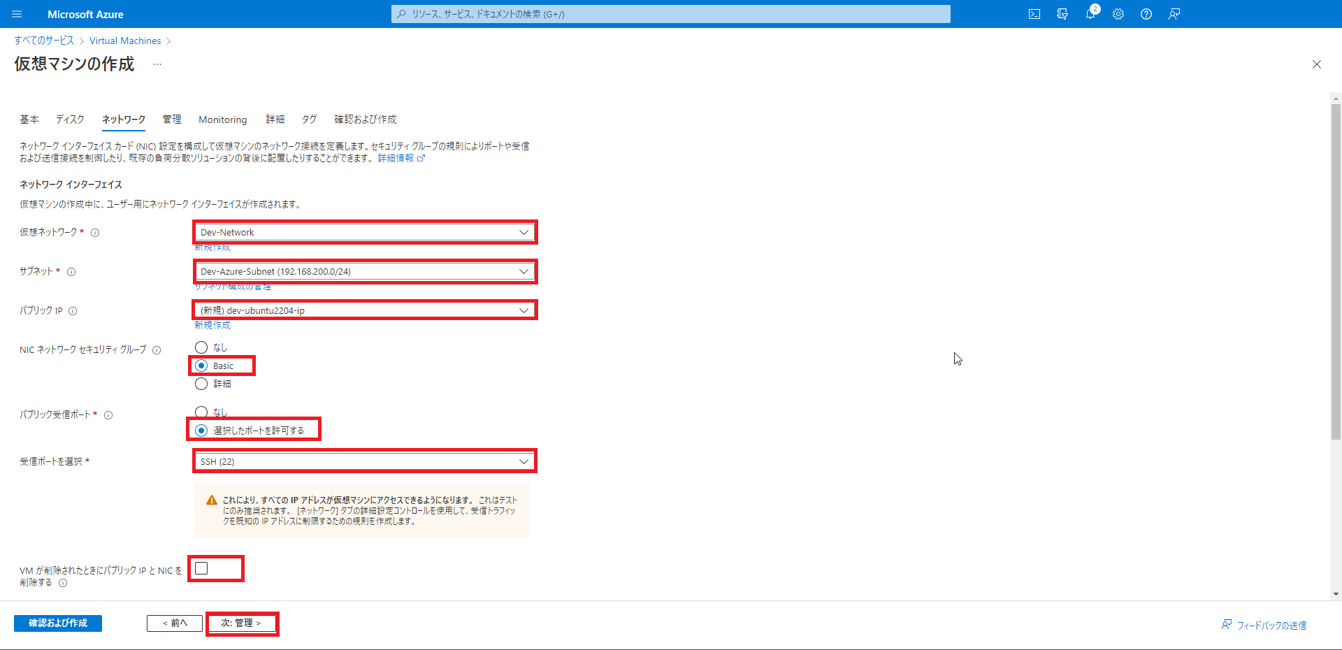
Task: Open the hamburger portal menu
Action: click(x=17, y=14)
